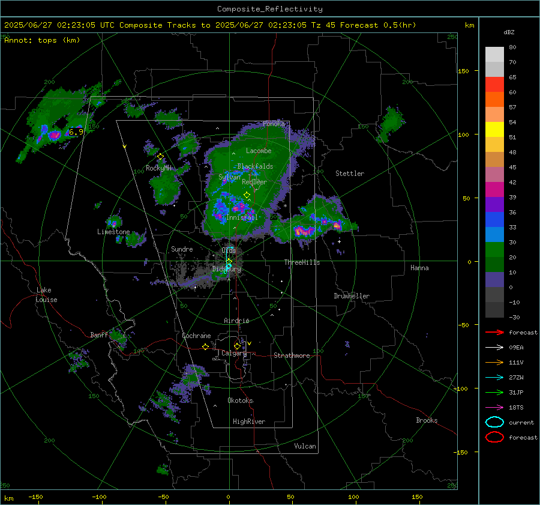The height and width of the screenshot is (505, 540).
Task: Click the ThreeHills label
Action: [x=302, y=262]
